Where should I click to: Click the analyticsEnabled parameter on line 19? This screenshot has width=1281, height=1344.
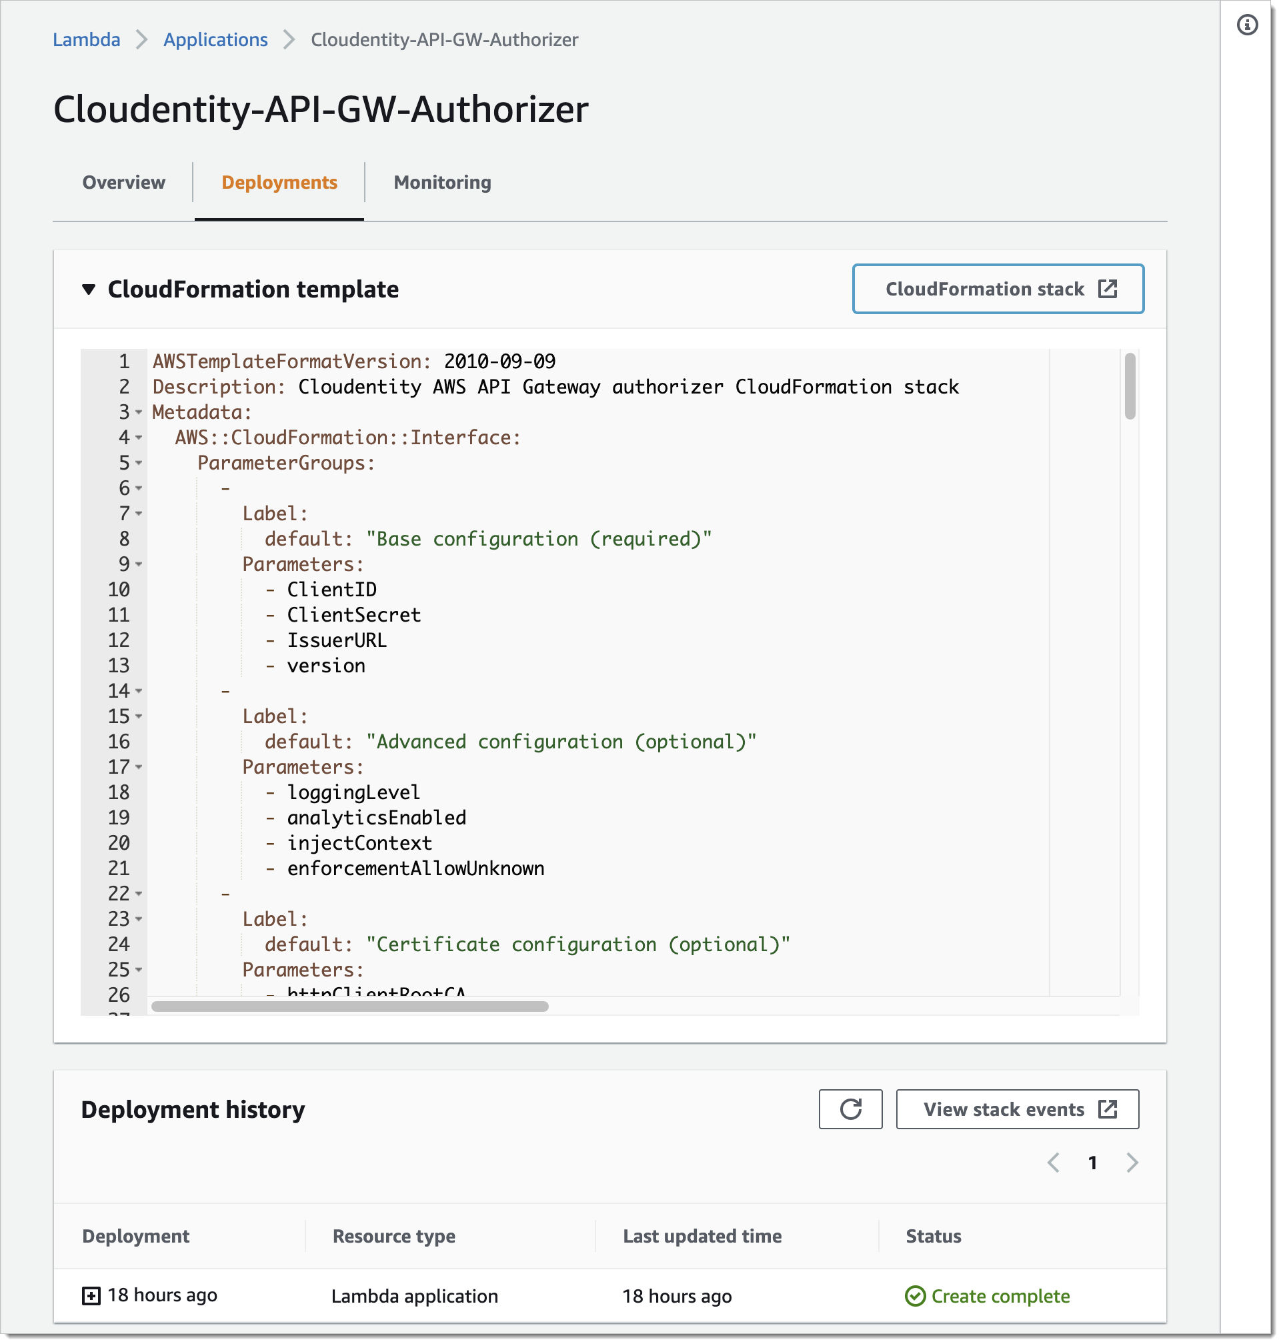click(376, 818)
